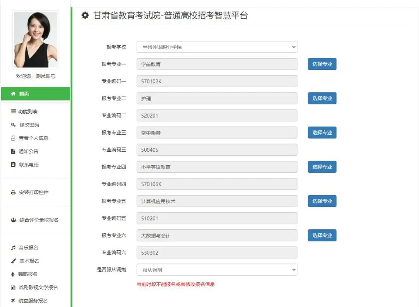
Task: Open the 报考学校 school dropdown
Action: tap(216, 47)
